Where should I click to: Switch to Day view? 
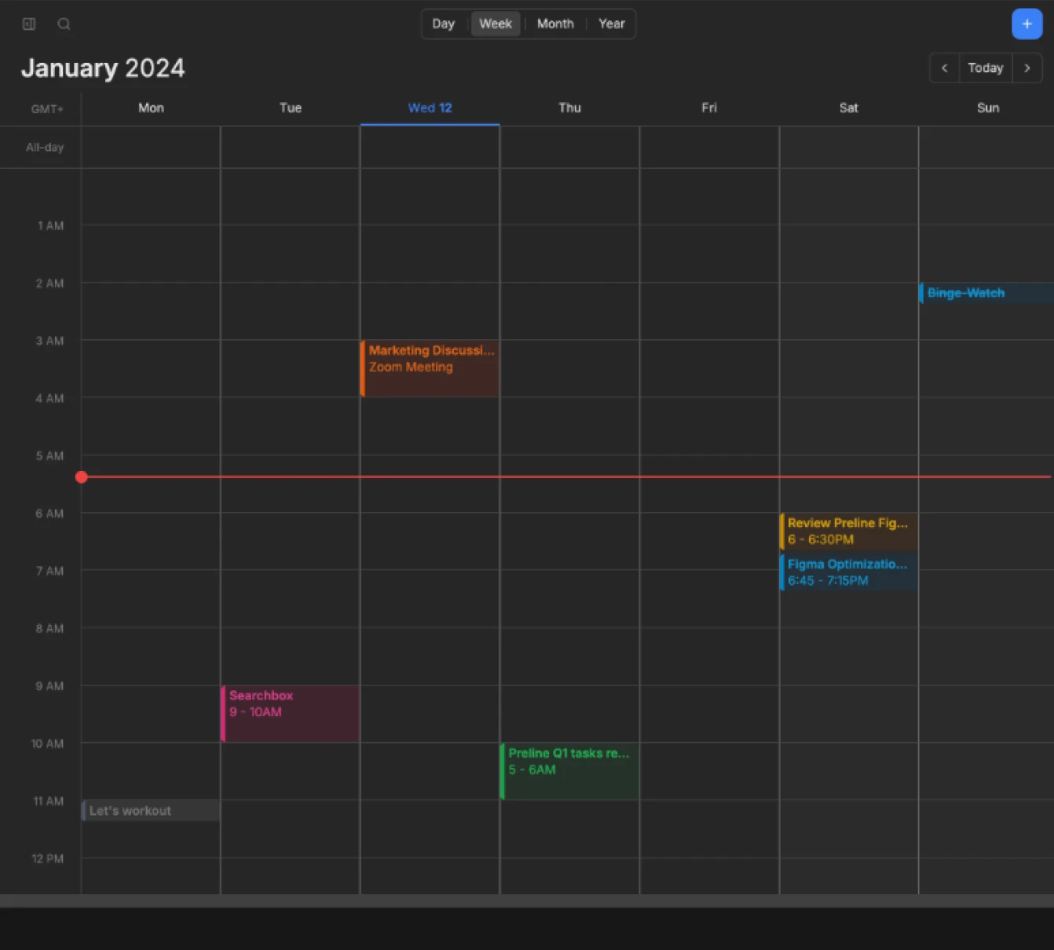click(x=443, y=24)
